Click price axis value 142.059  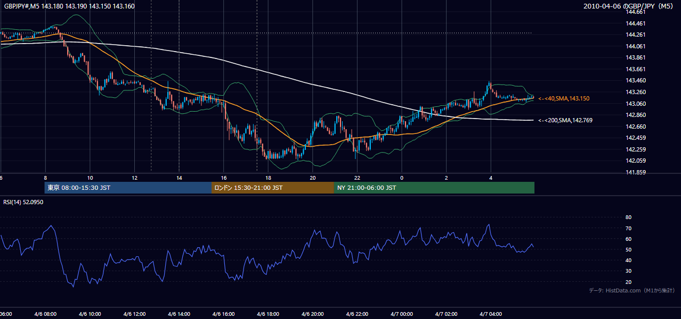636,161
